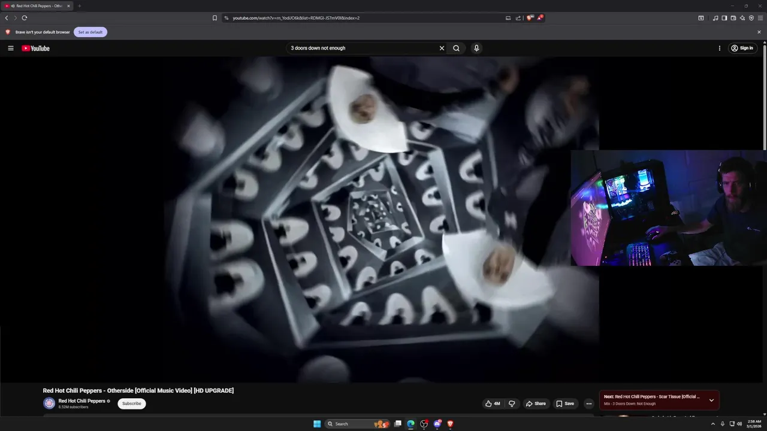Clear the YouTube search box text
The image size is (767, 431).
pos(442,48)
